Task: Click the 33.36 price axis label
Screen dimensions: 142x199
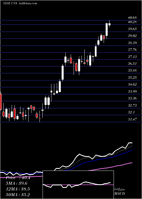Action: point(132,98)
